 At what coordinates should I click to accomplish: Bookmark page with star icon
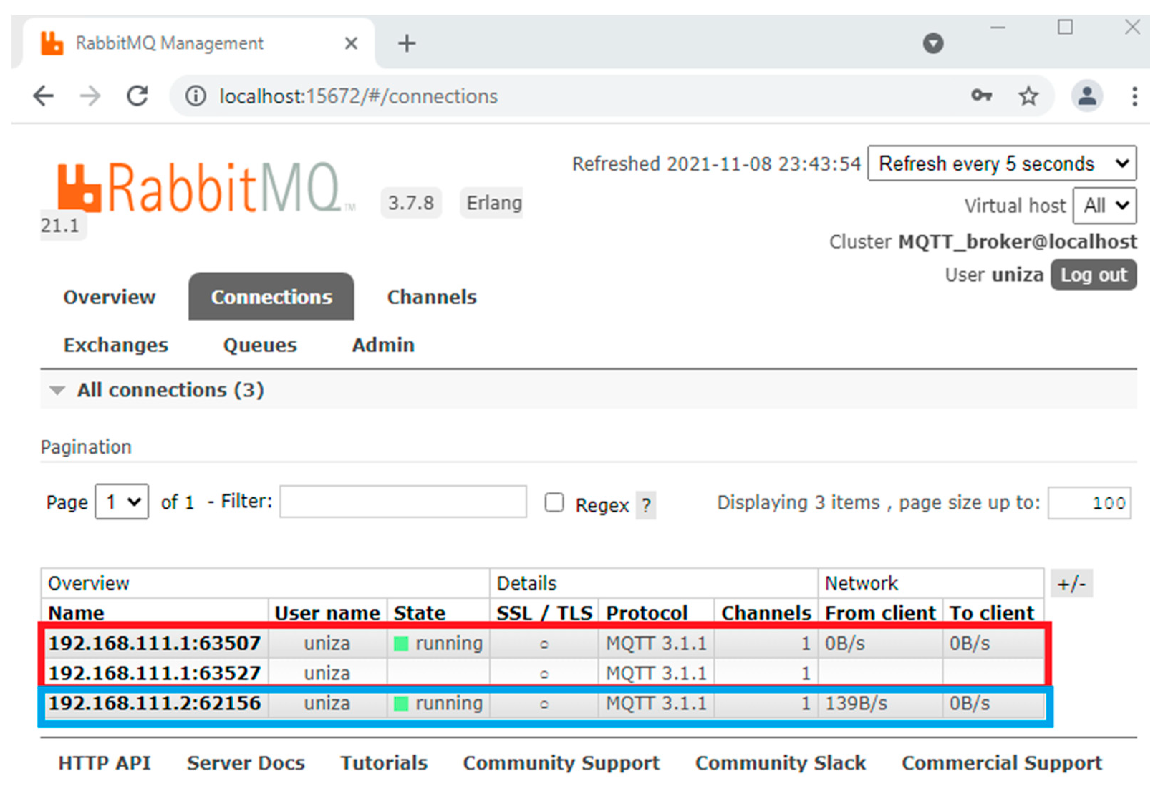[x=1028, y=96]
